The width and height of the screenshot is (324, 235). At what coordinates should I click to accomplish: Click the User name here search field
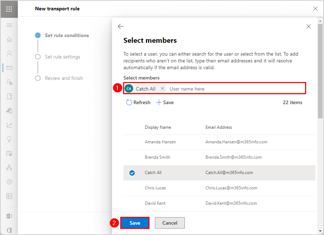point(236,89)
